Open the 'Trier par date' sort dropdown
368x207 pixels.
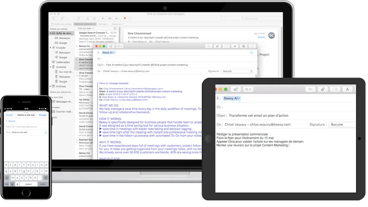click(x=86, y=29)
